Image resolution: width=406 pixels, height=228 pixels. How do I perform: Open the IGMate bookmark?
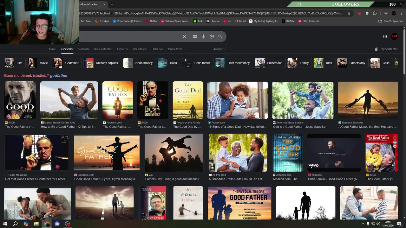(288, 21)
